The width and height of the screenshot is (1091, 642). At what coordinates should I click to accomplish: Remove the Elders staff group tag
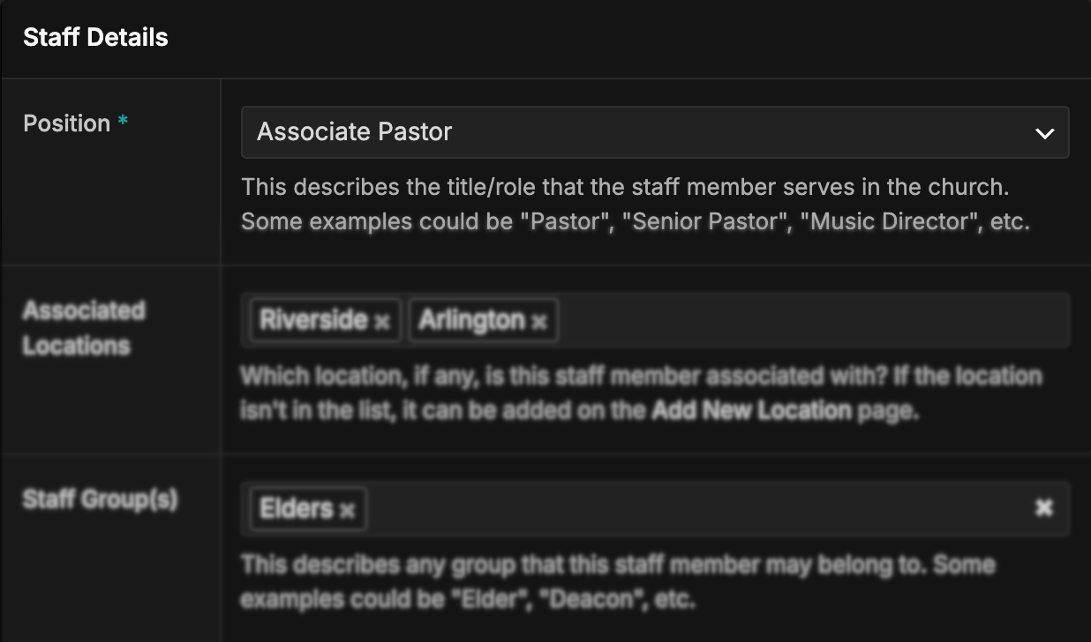pyautogui.click(x=347, y=511)
